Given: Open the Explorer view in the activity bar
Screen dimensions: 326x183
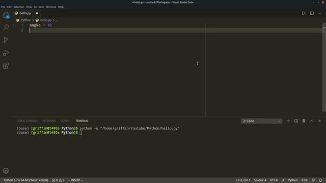Looking at the screenshot, I should [6, 15].
